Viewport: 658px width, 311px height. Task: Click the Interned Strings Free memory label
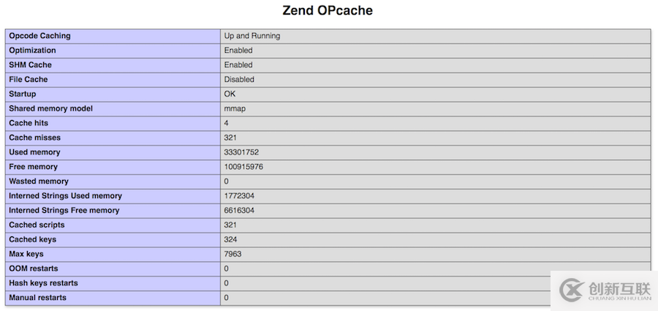64,211
